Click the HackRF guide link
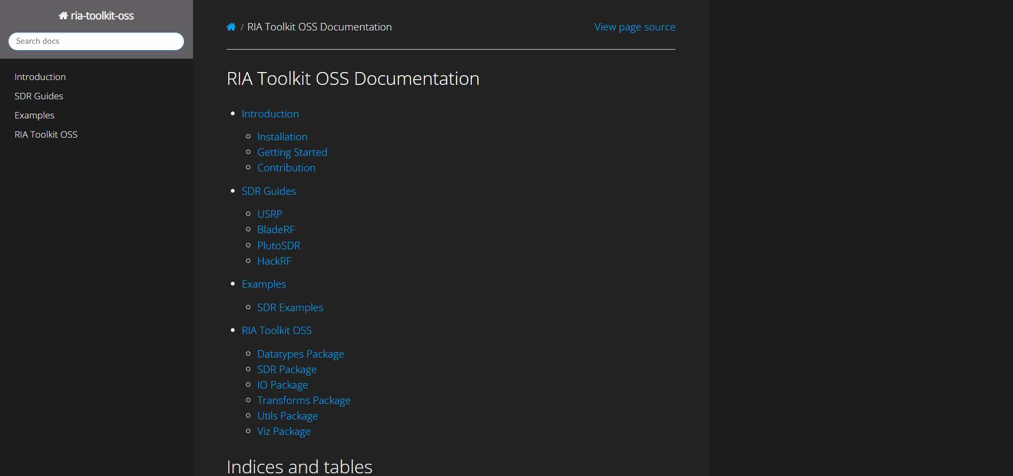Image resolution: width=1013 pixels, height=476 pixels. [x=274, y=261]
